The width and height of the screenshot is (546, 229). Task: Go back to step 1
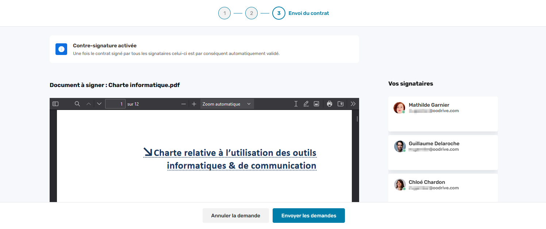click(x=224, y=13)
